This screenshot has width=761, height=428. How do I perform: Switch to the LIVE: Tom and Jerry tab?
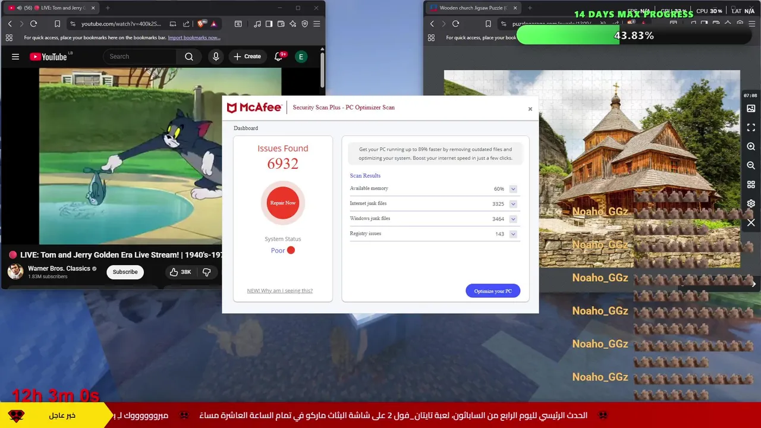52,8
